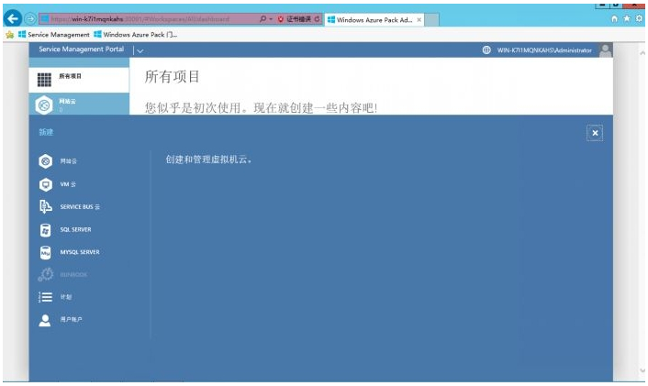Image resolution: width=648 pixels, height=386 pixels.
Task: Click the page vertical scrollbar down arrow
Action: (x=642, y=370)
